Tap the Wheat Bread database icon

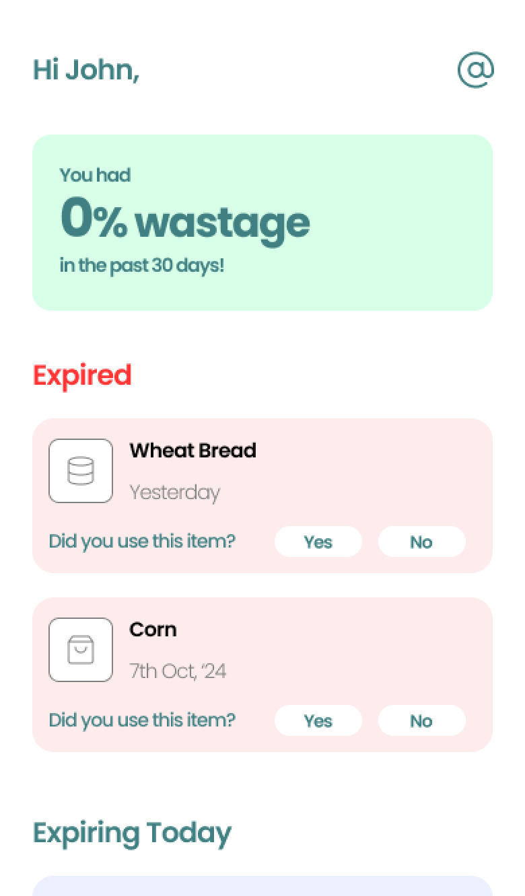pyautogui.click(x=81, y=471)
